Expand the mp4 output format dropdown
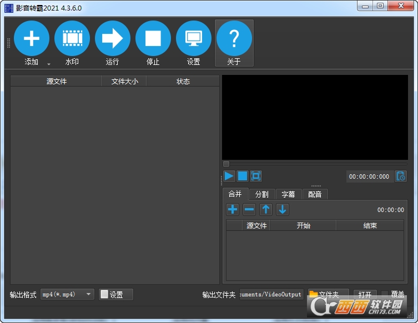Screen dimensions: 418x323 coord(89,295)
